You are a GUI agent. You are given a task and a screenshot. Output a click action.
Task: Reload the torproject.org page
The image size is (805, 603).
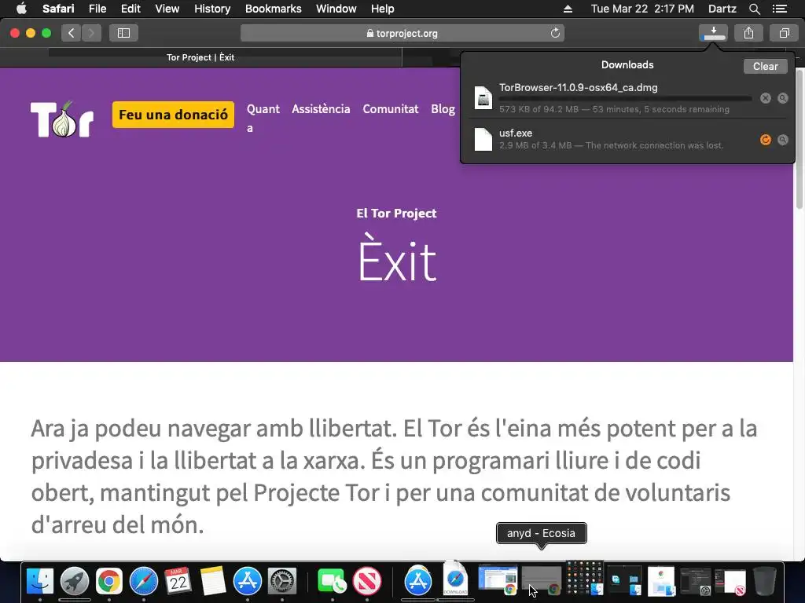point(555,33)
